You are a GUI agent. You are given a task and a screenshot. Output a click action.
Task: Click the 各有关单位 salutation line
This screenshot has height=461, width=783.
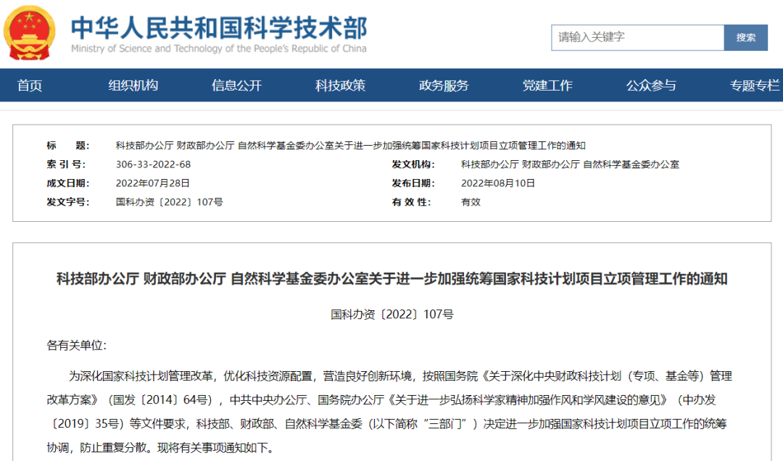point(76,345)
